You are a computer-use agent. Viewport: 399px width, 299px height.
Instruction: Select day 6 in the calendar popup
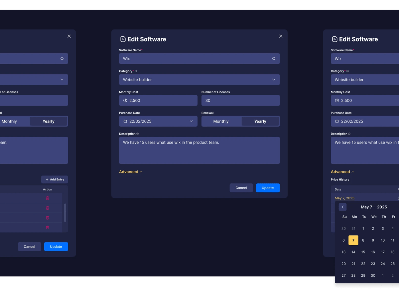(x=343, y=240)
